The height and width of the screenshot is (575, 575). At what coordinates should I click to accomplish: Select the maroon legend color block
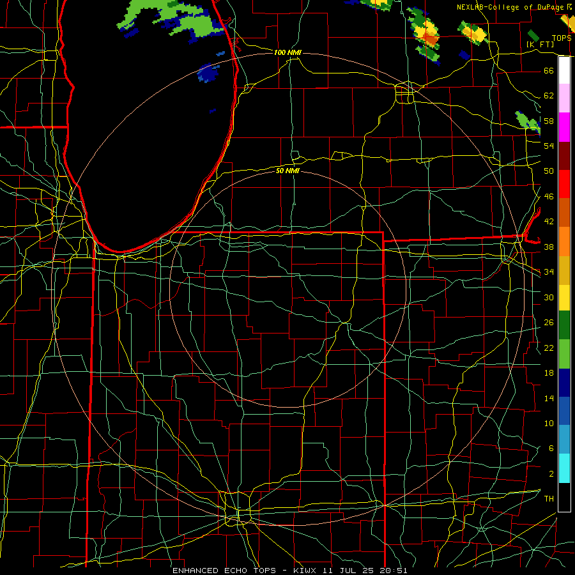(564, 156)
